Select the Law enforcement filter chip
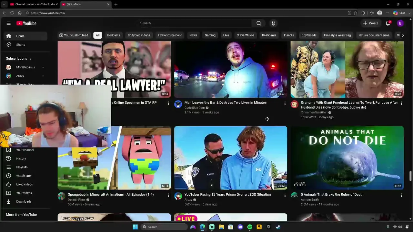This screenshot has height=232, width=413. point(170,35)
